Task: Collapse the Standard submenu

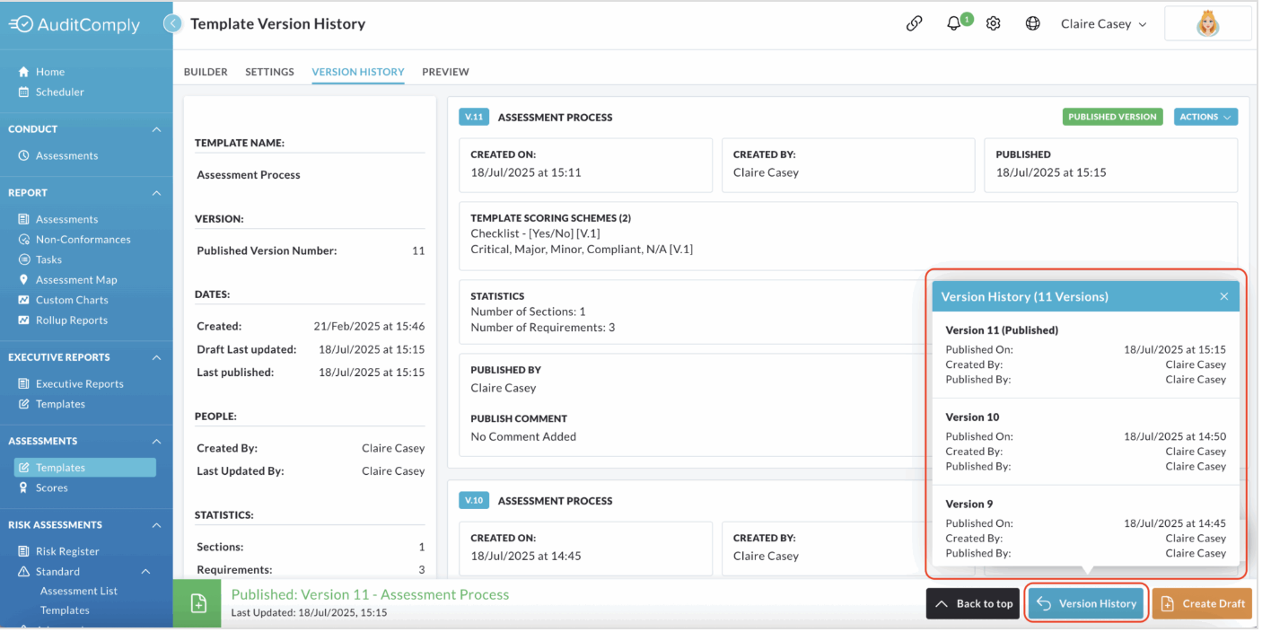Action: pyautogui.click(x=145, y=572)
